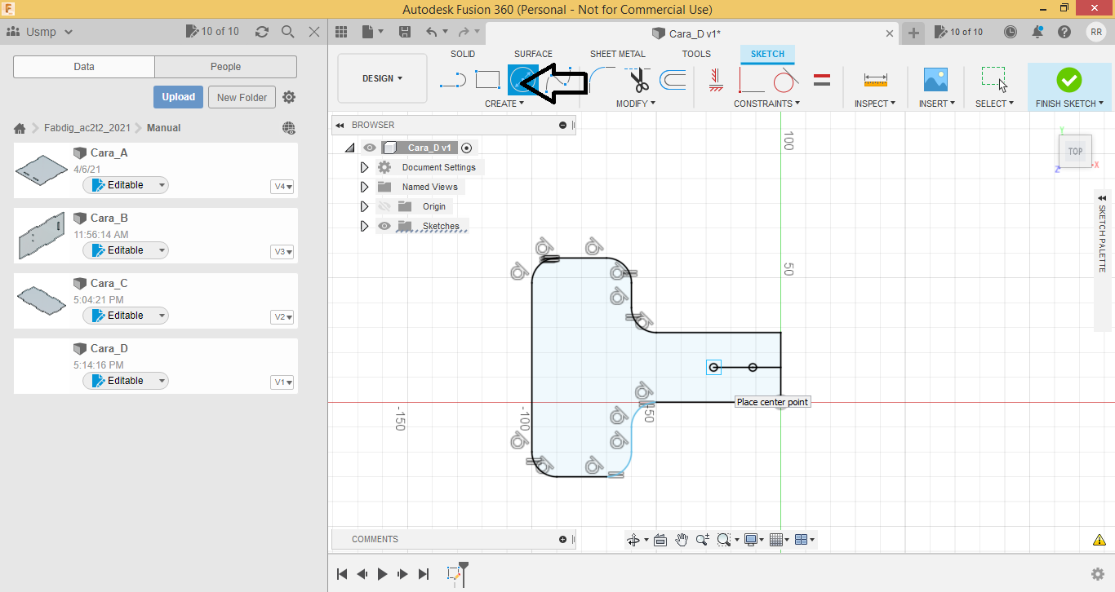Screen dimensions: 1115x592
Task: Select the Trim scissors tool
Action: pyautogui.click(x=639, y=80)
